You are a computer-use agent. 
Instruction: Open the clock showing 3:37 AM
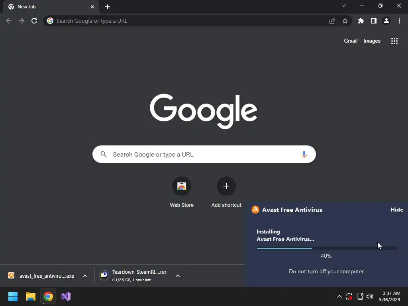(390, 296)
